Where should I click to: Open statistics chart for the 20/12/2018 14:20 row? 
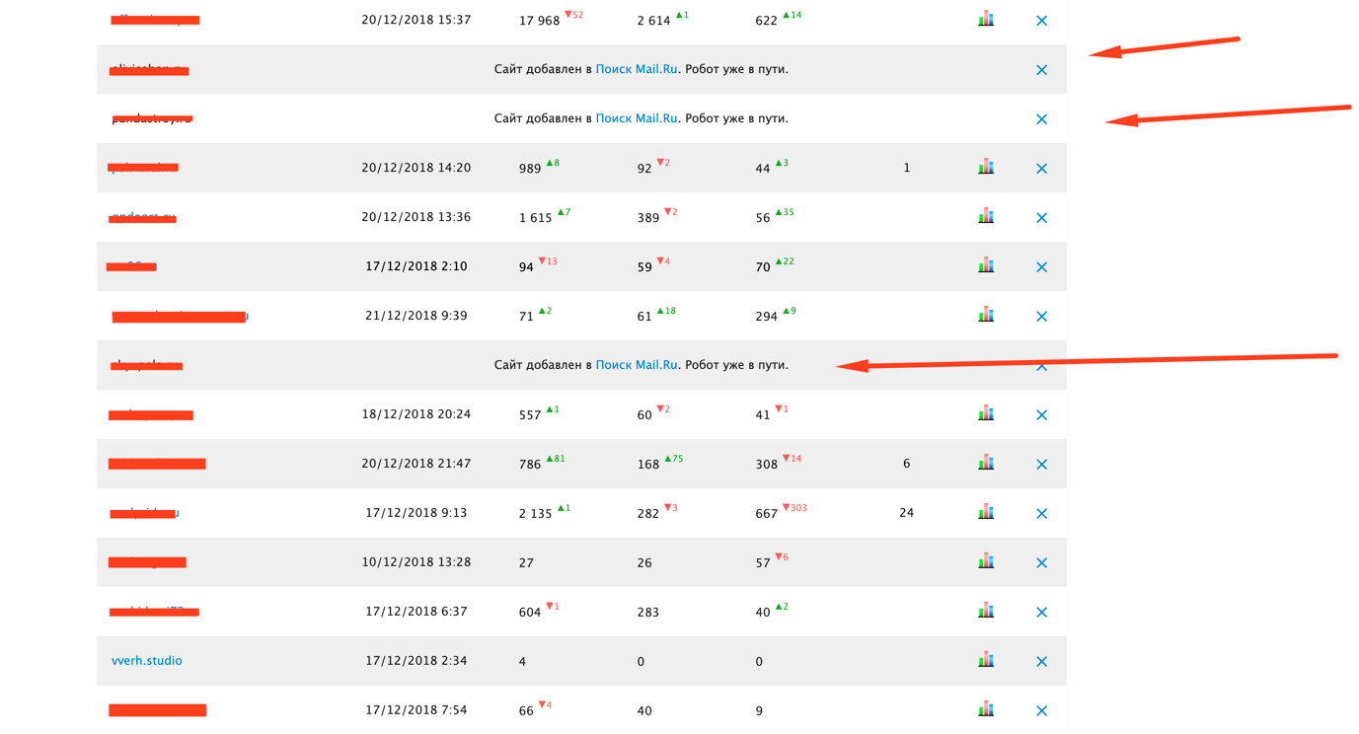point(986,167)
